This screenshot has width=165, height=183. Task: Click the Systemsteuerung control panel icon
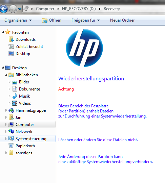point(11,139)
